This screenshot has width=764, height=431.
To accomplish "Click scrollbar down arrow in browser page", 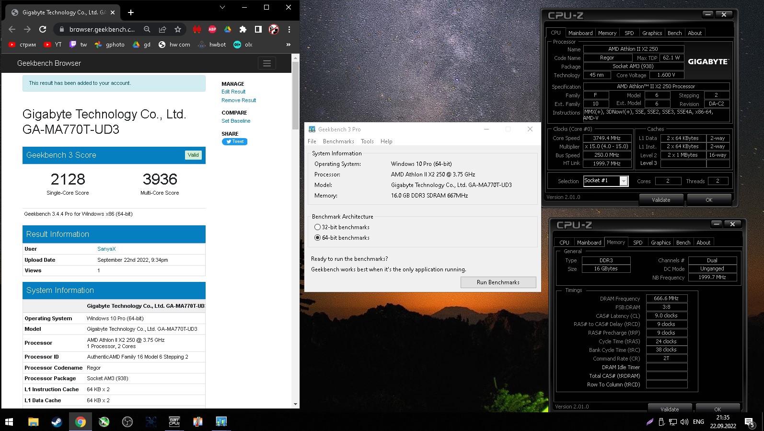I will coord(295,404).
